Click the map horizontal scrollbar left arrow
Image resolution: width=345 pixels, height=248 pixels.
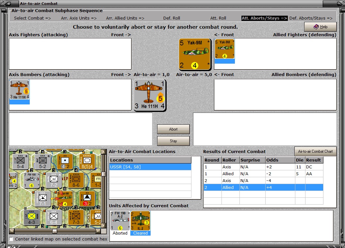[x=12, y=231]
